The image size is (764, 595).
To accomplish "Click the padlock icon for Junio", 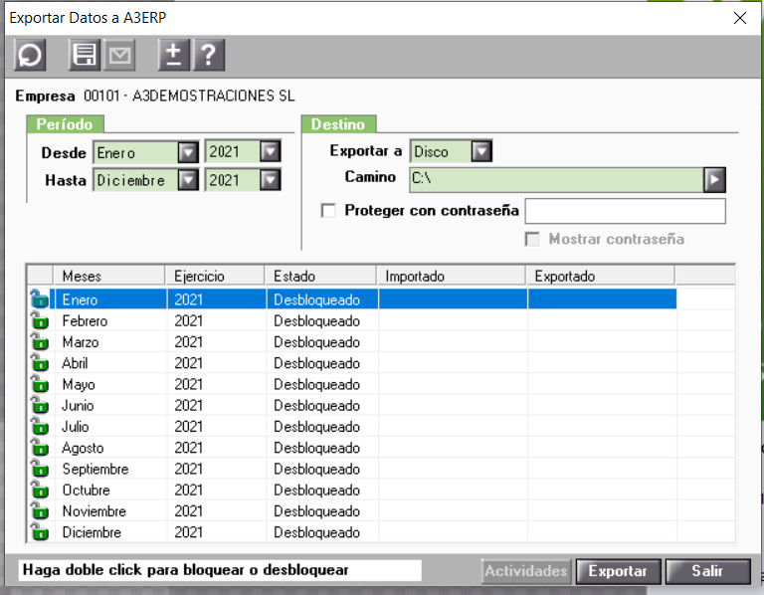I will point(40,405).
